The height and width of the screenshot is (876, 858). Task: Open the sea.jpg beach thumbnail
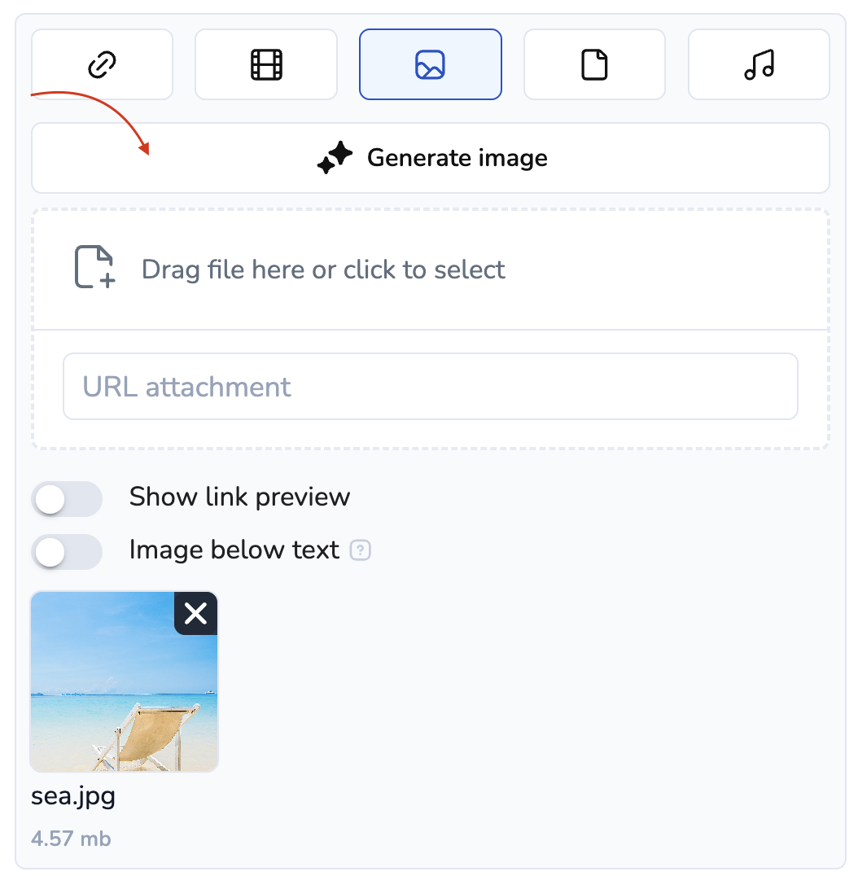pos(114,692)
